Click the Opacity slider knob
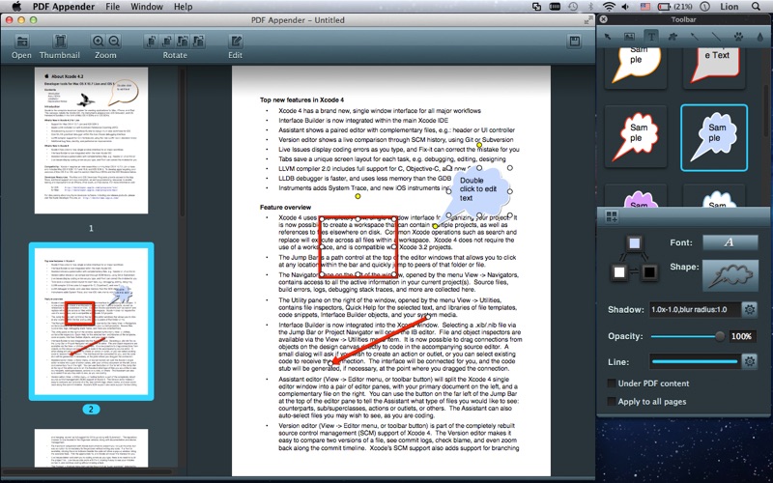773x483 pixels. (720, 336)
